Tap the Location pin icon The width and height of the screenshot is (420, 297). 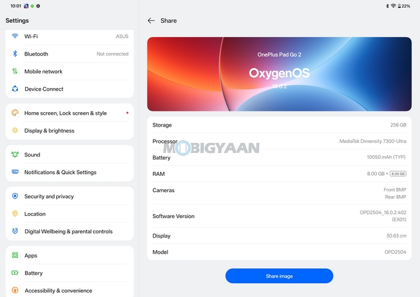[15, 214]
